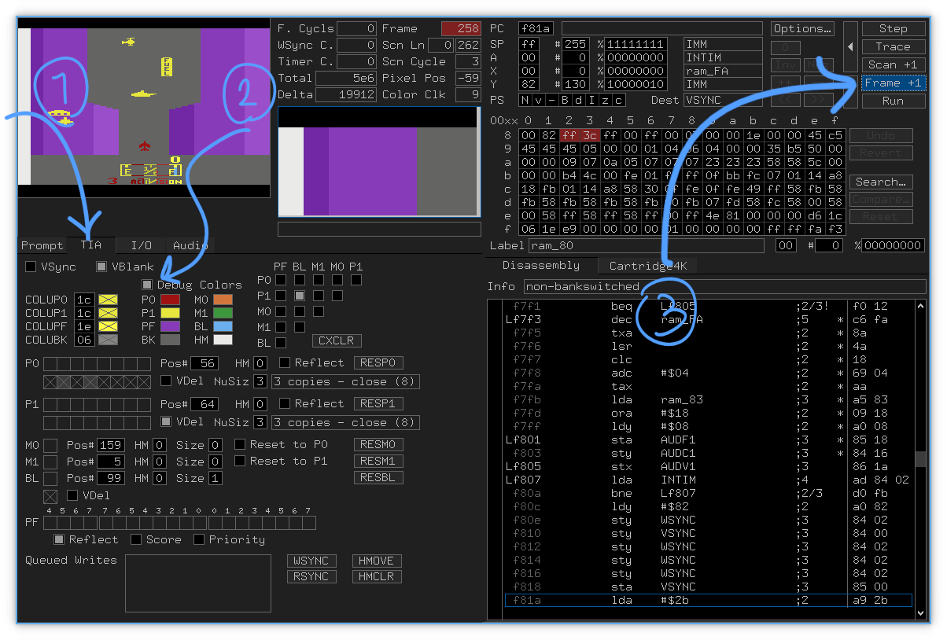Click the ball Size field
Image resolution: width=947 pixels, height=640 pixels.
[216, 477]
